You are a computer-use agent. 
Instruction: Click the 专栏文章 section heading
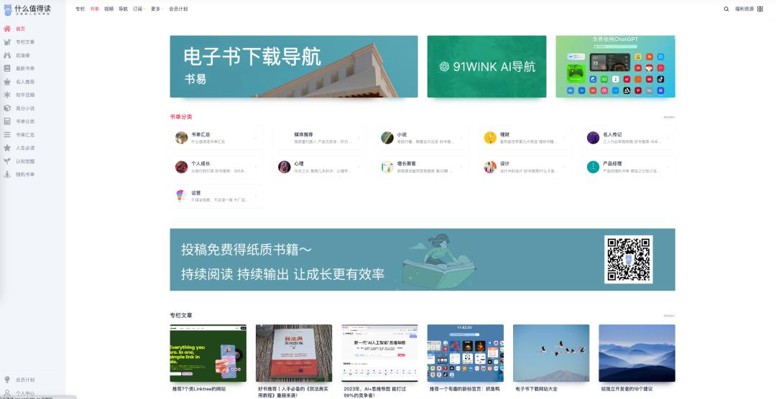click(x=180, y=316)
